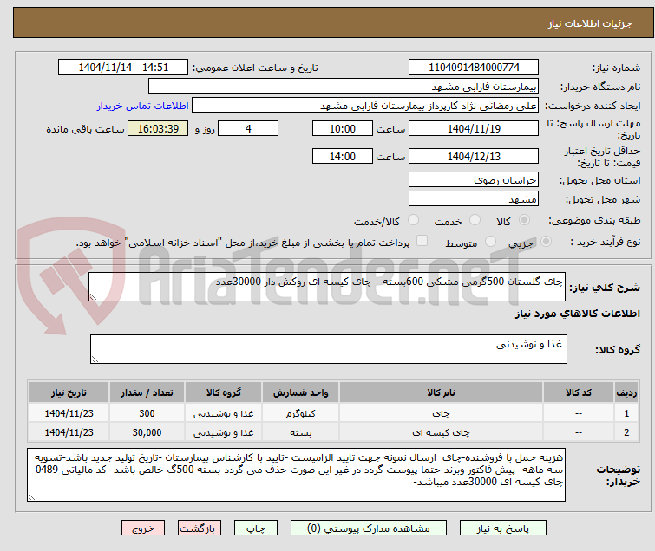655x551 pixels.
Task: Click the چای کیسه ای item name
Action: pyautogui.click(x=441, y=432)
